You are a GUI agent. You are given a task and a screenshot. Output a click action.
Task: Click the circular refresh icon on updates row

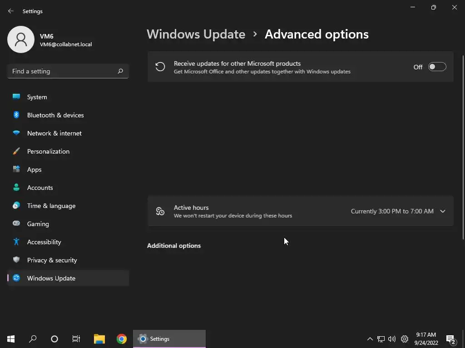(160, 67)
